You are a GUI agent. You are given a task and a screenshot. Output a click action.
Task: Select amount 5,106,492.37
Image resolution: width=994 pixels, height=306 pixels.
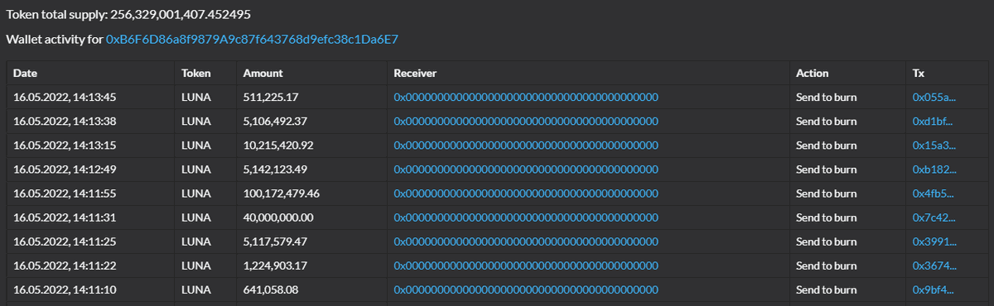(x=275, y=122)
